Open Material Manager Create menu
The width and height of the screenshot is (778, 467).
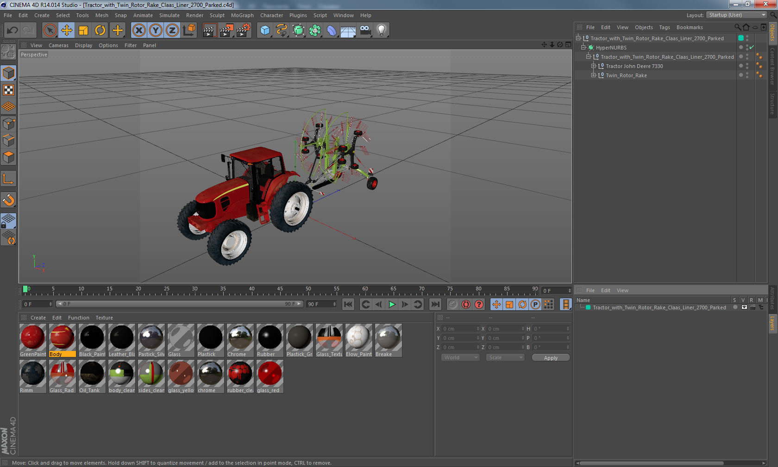pos(38,318)
